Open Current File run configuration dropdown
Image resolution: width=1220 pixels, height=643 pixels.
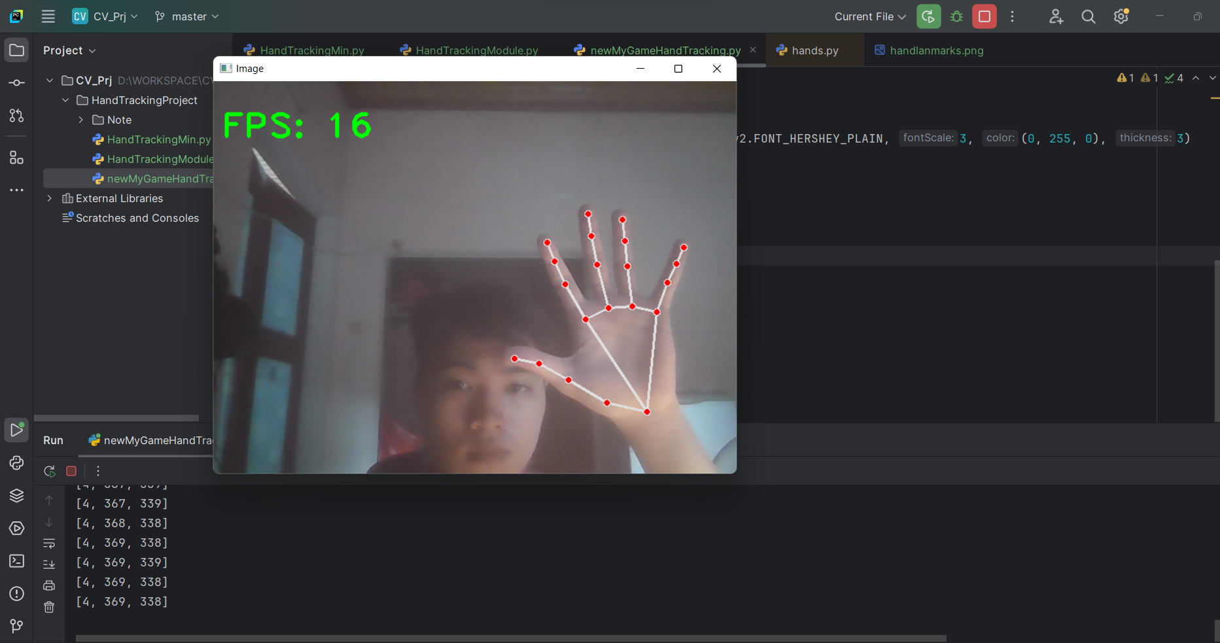click(x=870, y=16)
